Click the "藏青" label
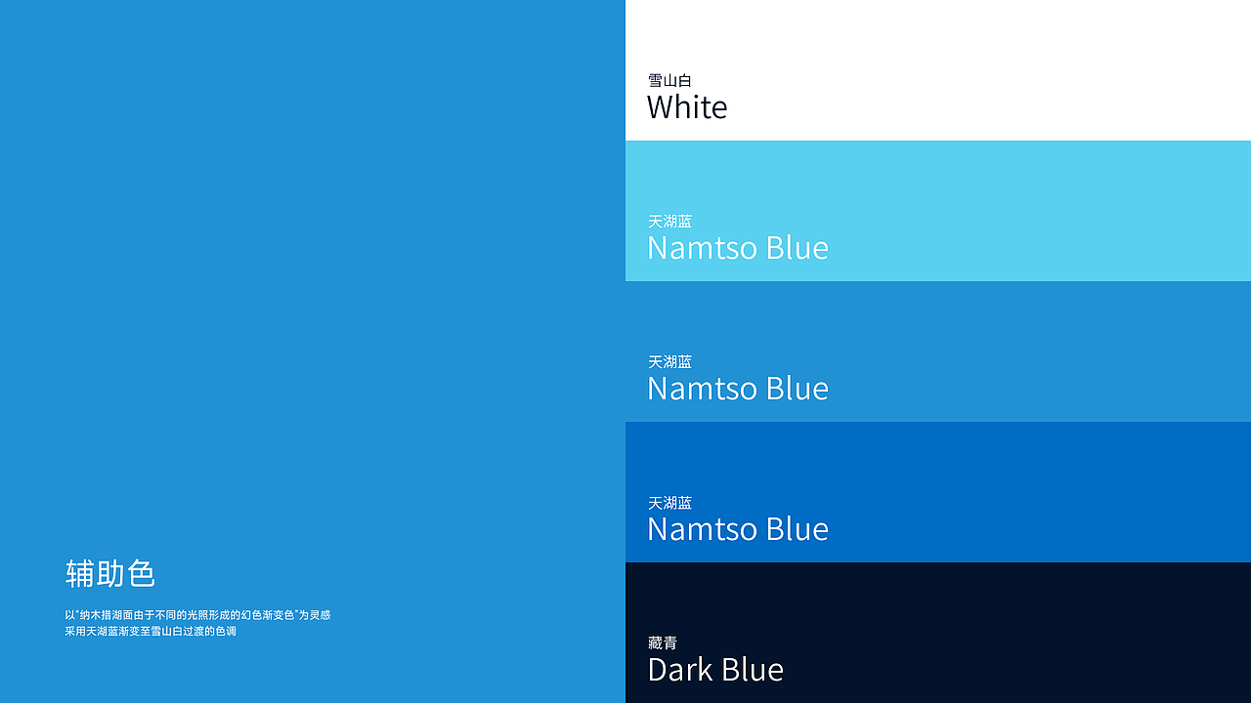The width and height of the screenshot is (1251, 703). [x=663, y=642]
